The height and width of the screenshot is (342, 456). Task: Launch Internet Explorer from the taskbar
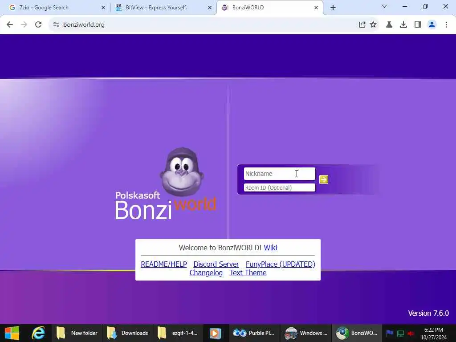pyautogui.click(x=38, y=333)
